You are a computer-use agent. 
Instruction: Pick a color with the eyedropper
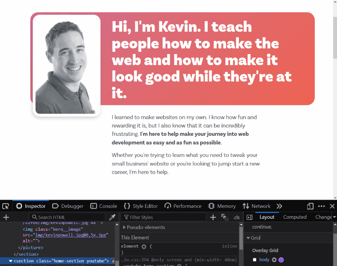pos(112,217)
